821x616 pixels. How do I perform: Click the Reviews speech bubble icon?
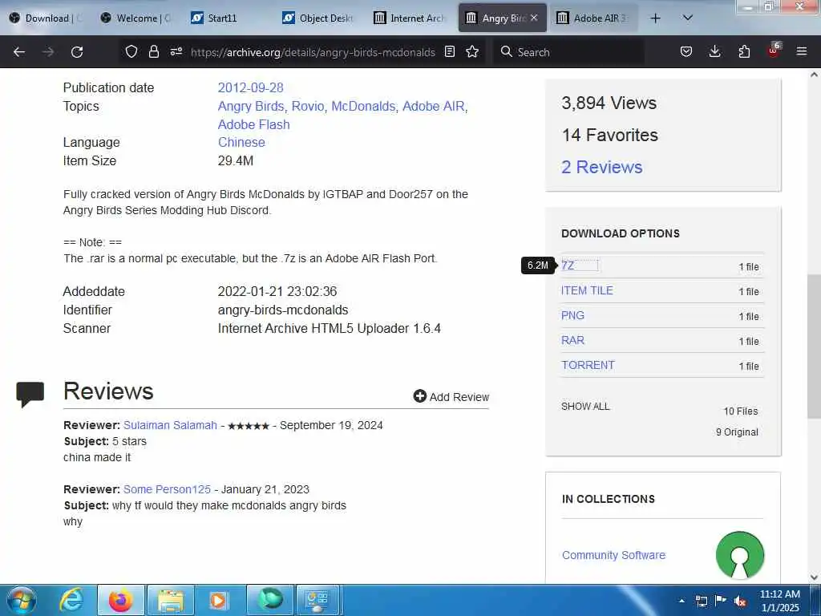click(30, 395)
